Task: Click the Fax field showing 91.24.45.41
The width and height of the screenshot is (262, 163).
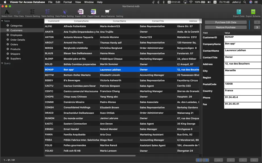Action: tap(243, 106)
